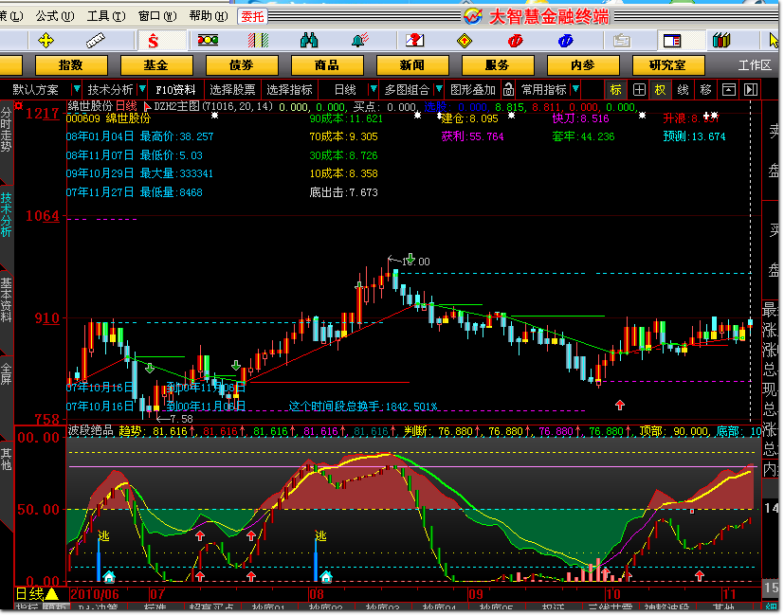Click the 2010/06 timeline date marker

click(95, 594)
